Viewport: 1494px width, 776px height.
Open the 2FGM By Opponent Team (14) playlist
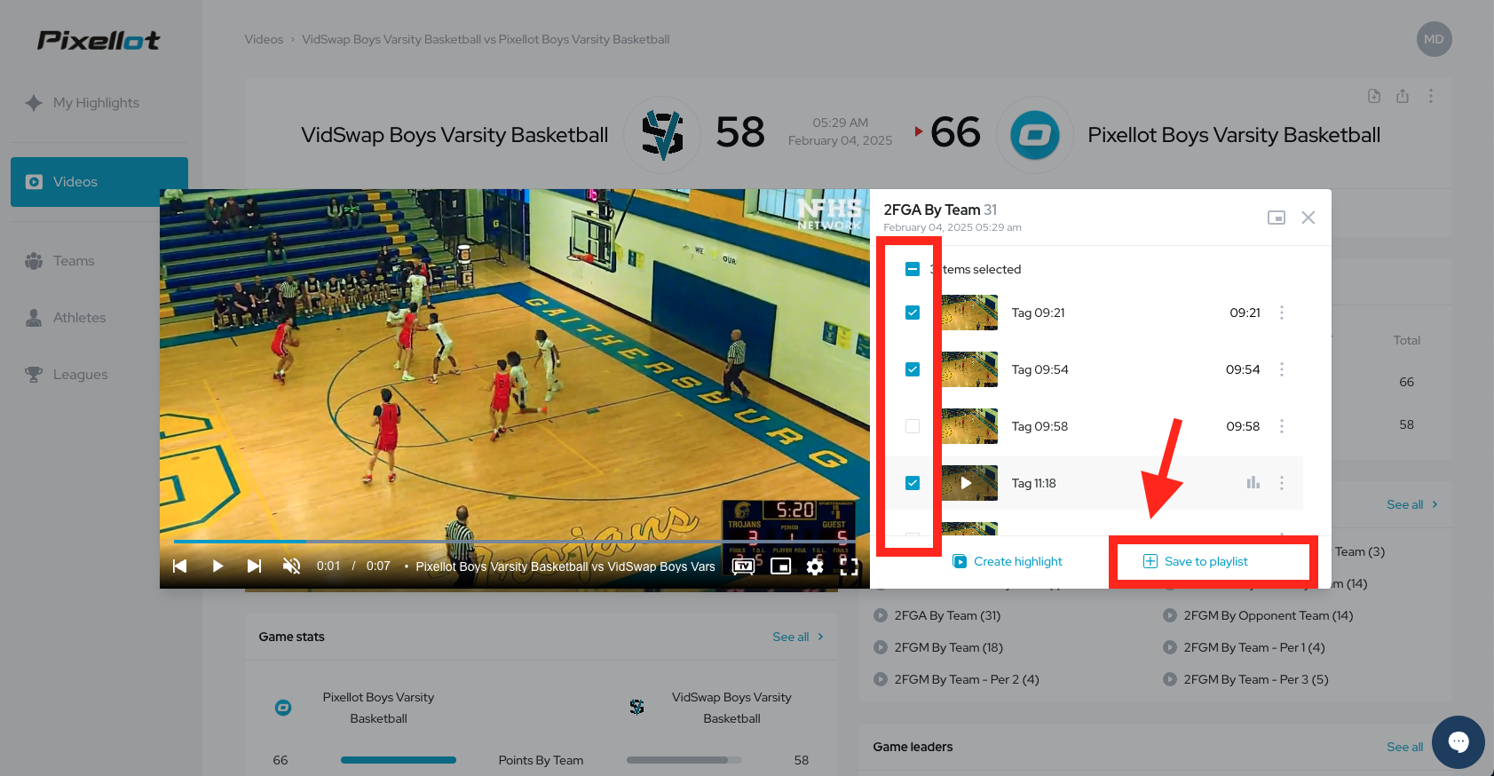point(1258,615)
